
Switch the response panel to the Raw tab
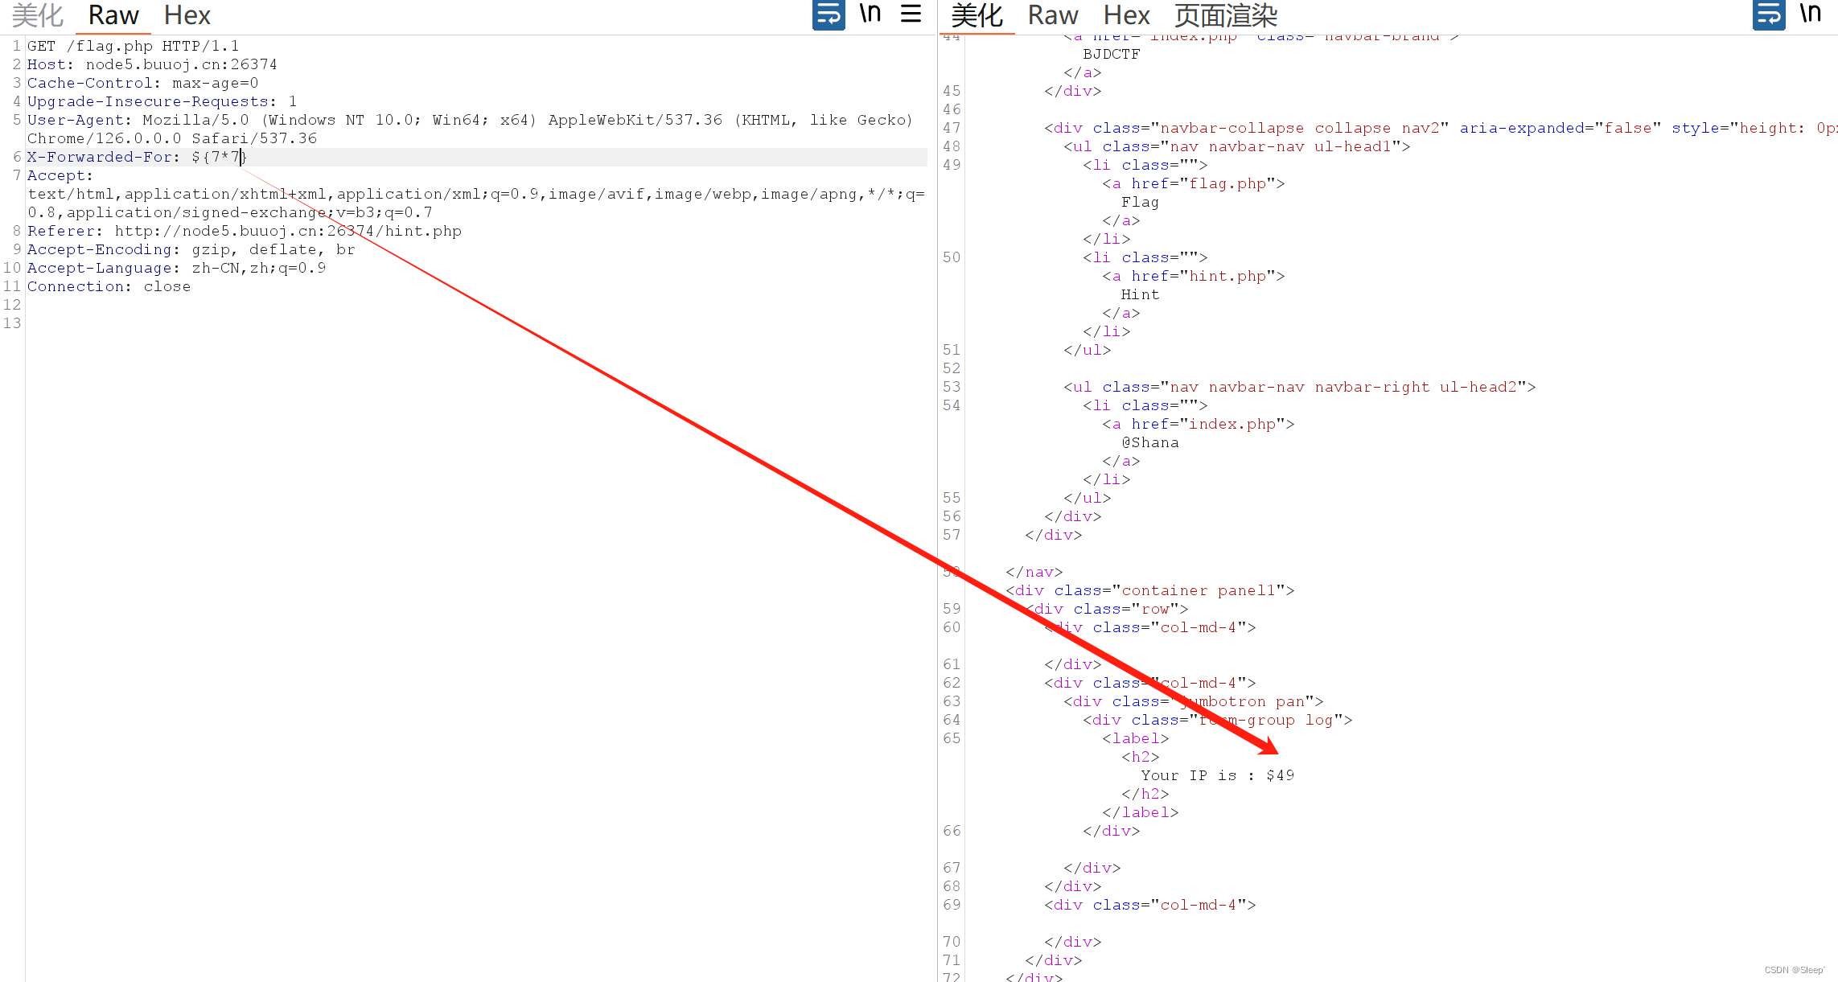coord(1052,14)
